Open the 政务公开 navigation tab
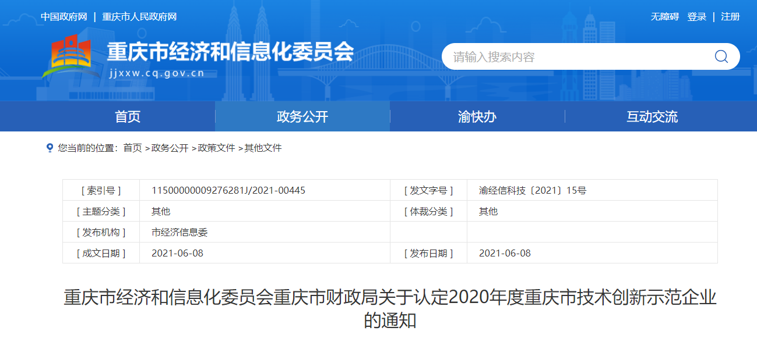 [302, 117]
